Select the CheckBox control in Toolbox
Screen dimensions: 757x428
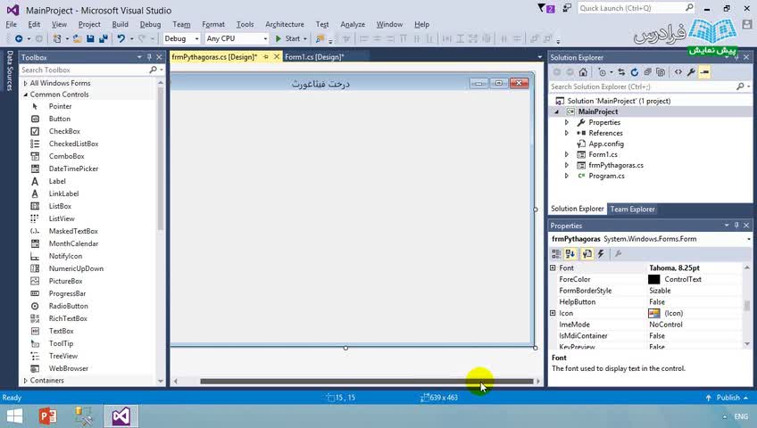point(64,131)
